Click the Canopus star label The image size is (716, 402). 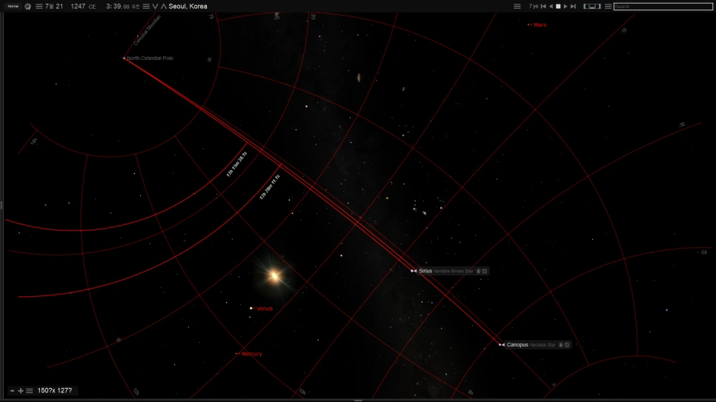pos(517,345)
